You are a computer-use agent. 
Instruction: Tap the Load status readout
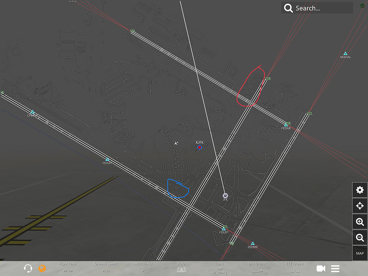pyautogui.click(x=219, y=268)
